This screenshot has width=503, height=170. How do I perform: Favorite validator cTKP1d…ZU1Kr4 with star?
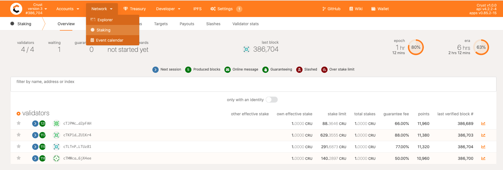click(19, 135)
